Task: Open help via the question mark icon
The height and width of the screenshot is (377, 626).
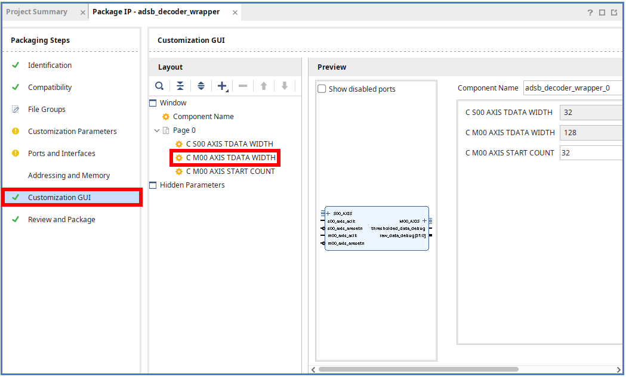Action: (x=590, y=12)
